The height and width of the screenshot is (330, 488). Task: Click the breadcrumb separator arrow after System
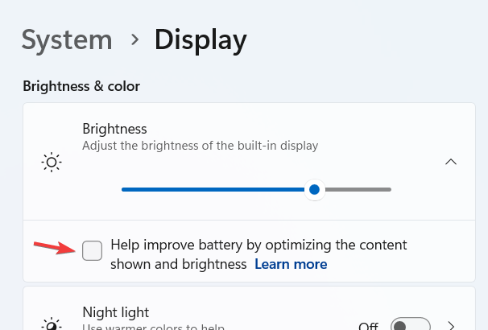tap(134, 39)
